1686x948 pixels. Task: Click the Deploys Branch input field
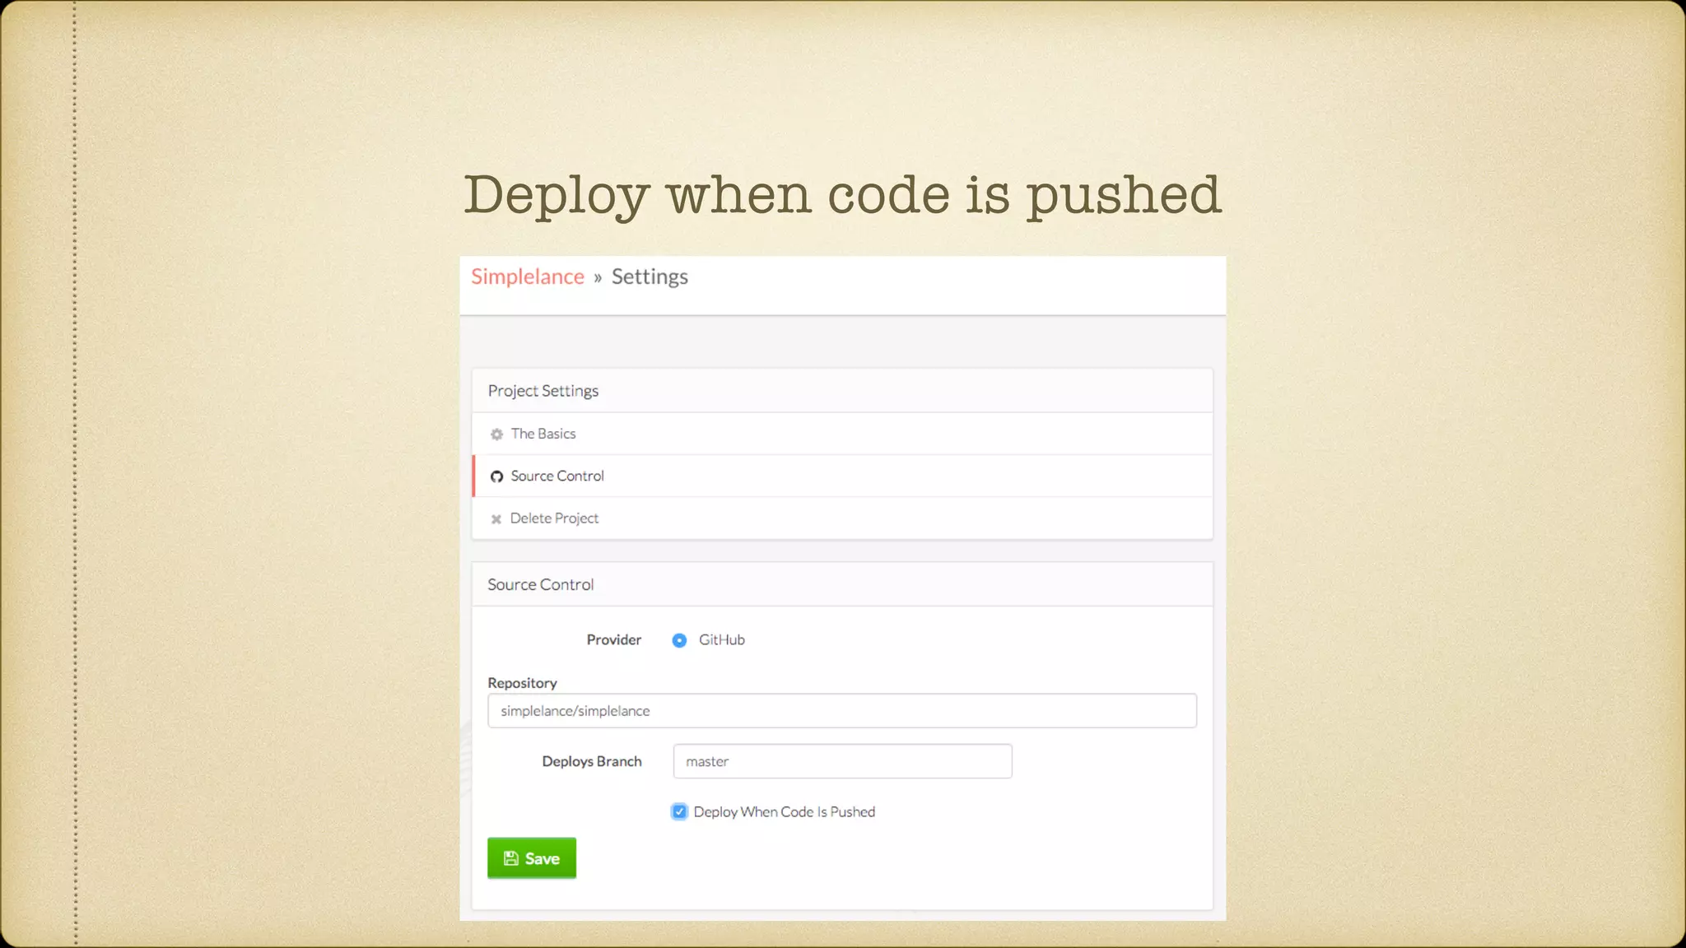click(x=843, y=761)
